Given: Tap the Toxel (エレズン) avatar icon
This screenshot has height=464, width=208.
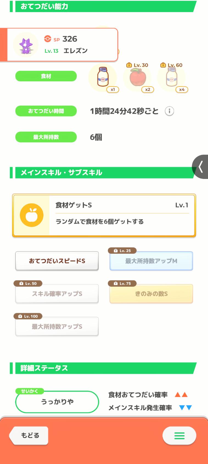Looking at the screenshot, I should tap(26, 45).
